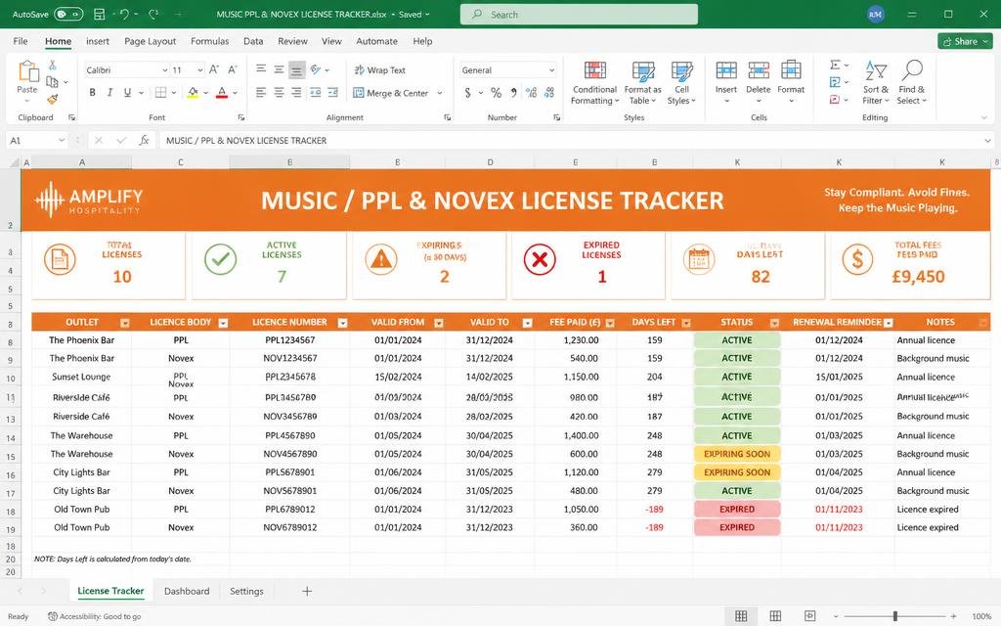Viewport: 1001px width, 626px height.
Task: Click the Paste clipboard icon
Action: coord(27,70)
